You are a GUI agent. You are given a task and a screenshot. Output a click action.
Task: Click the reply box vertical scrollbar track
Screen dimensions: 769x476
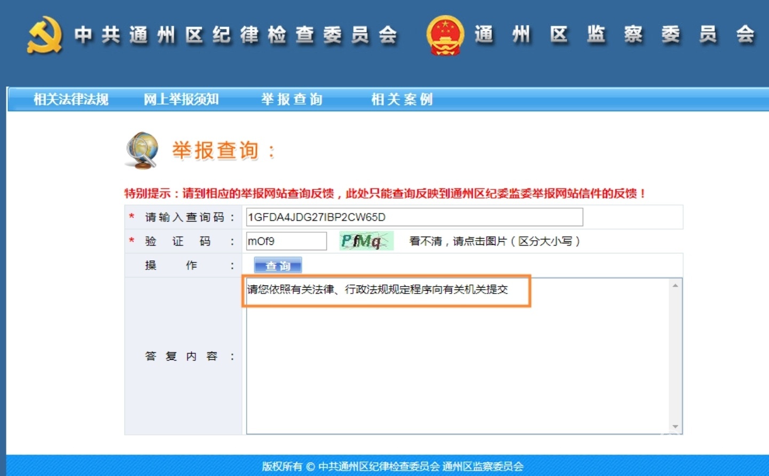point(676,356)
